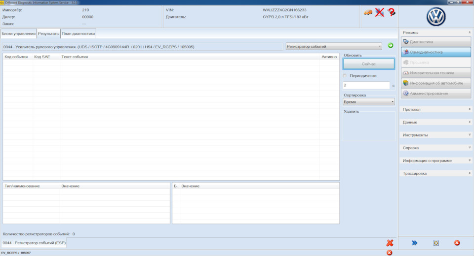
Task: Switch to Результаты tab
Action: (x=49, y=33)
